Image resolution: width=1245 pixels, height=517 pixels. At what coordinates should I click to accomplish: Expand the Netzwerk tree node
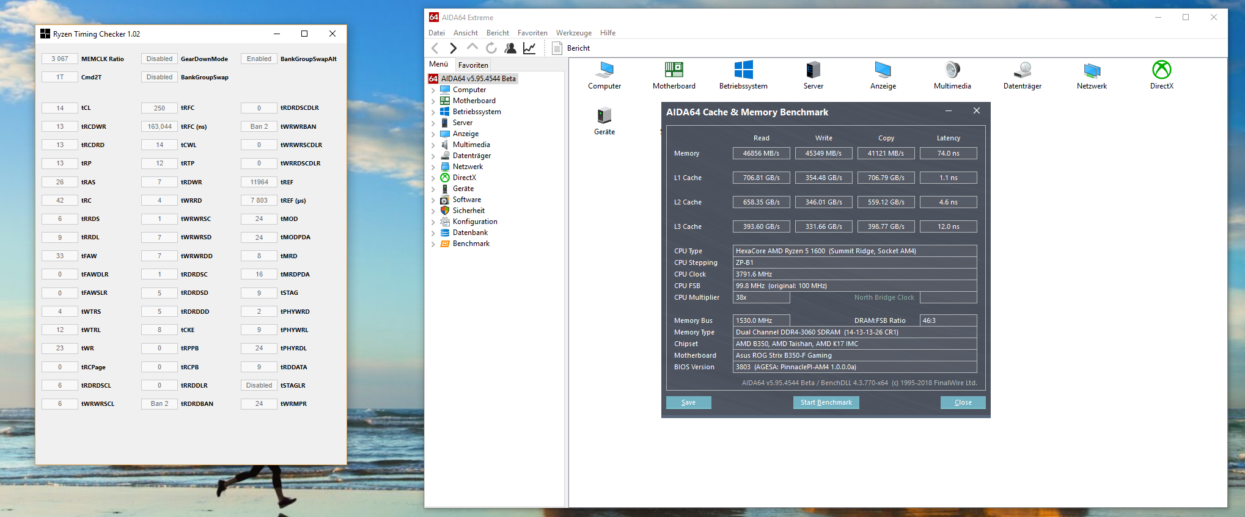click(x=433, y=167)
